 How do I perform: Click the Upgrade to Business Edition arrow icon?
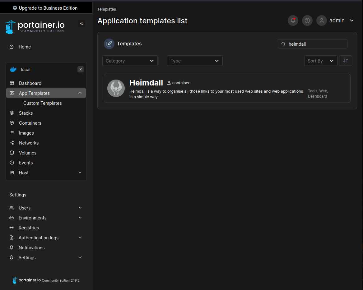pos(15,8)
